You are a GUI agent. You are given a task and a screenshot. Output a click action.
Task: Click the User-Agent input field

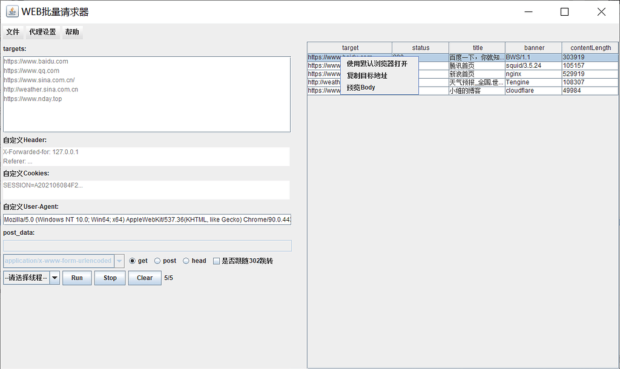click(147, 220)
